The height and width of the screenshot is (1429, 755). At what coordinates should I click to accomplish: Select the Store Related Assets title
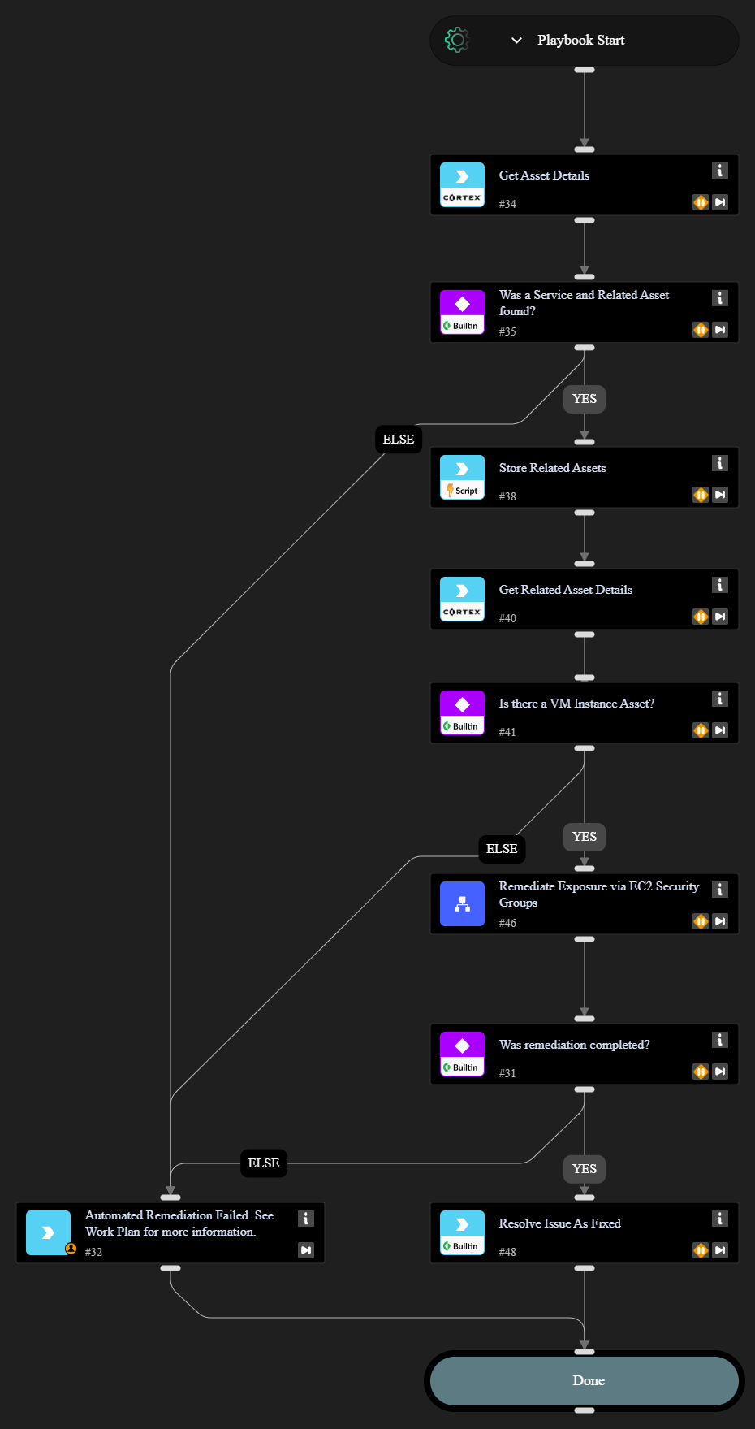coord(552,468)
